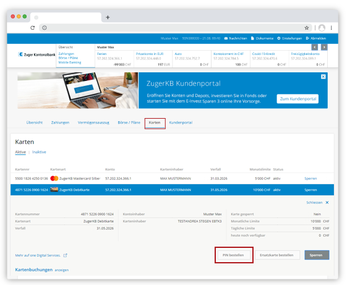Open the Kundenportal tab
This screenshot has height=285, width=355.
point(181,122)
